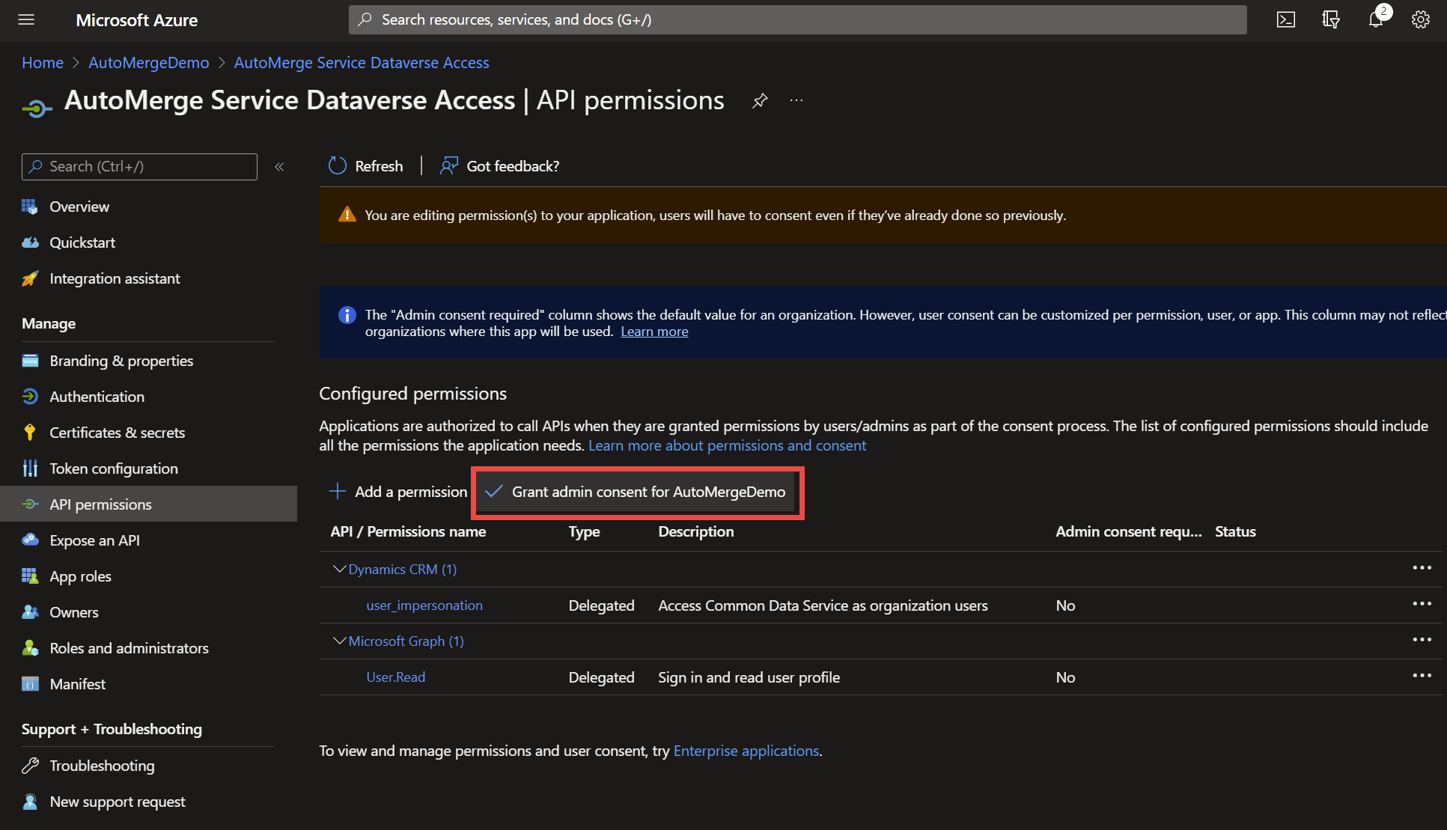Open Enterprise applications link
This screenshot has width=1447, height=830.
tap(746, 751)
